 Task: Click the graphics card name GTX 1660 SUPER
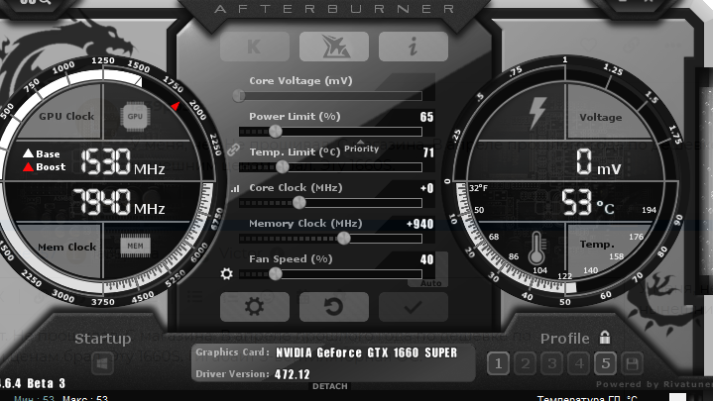pos(367,352)
